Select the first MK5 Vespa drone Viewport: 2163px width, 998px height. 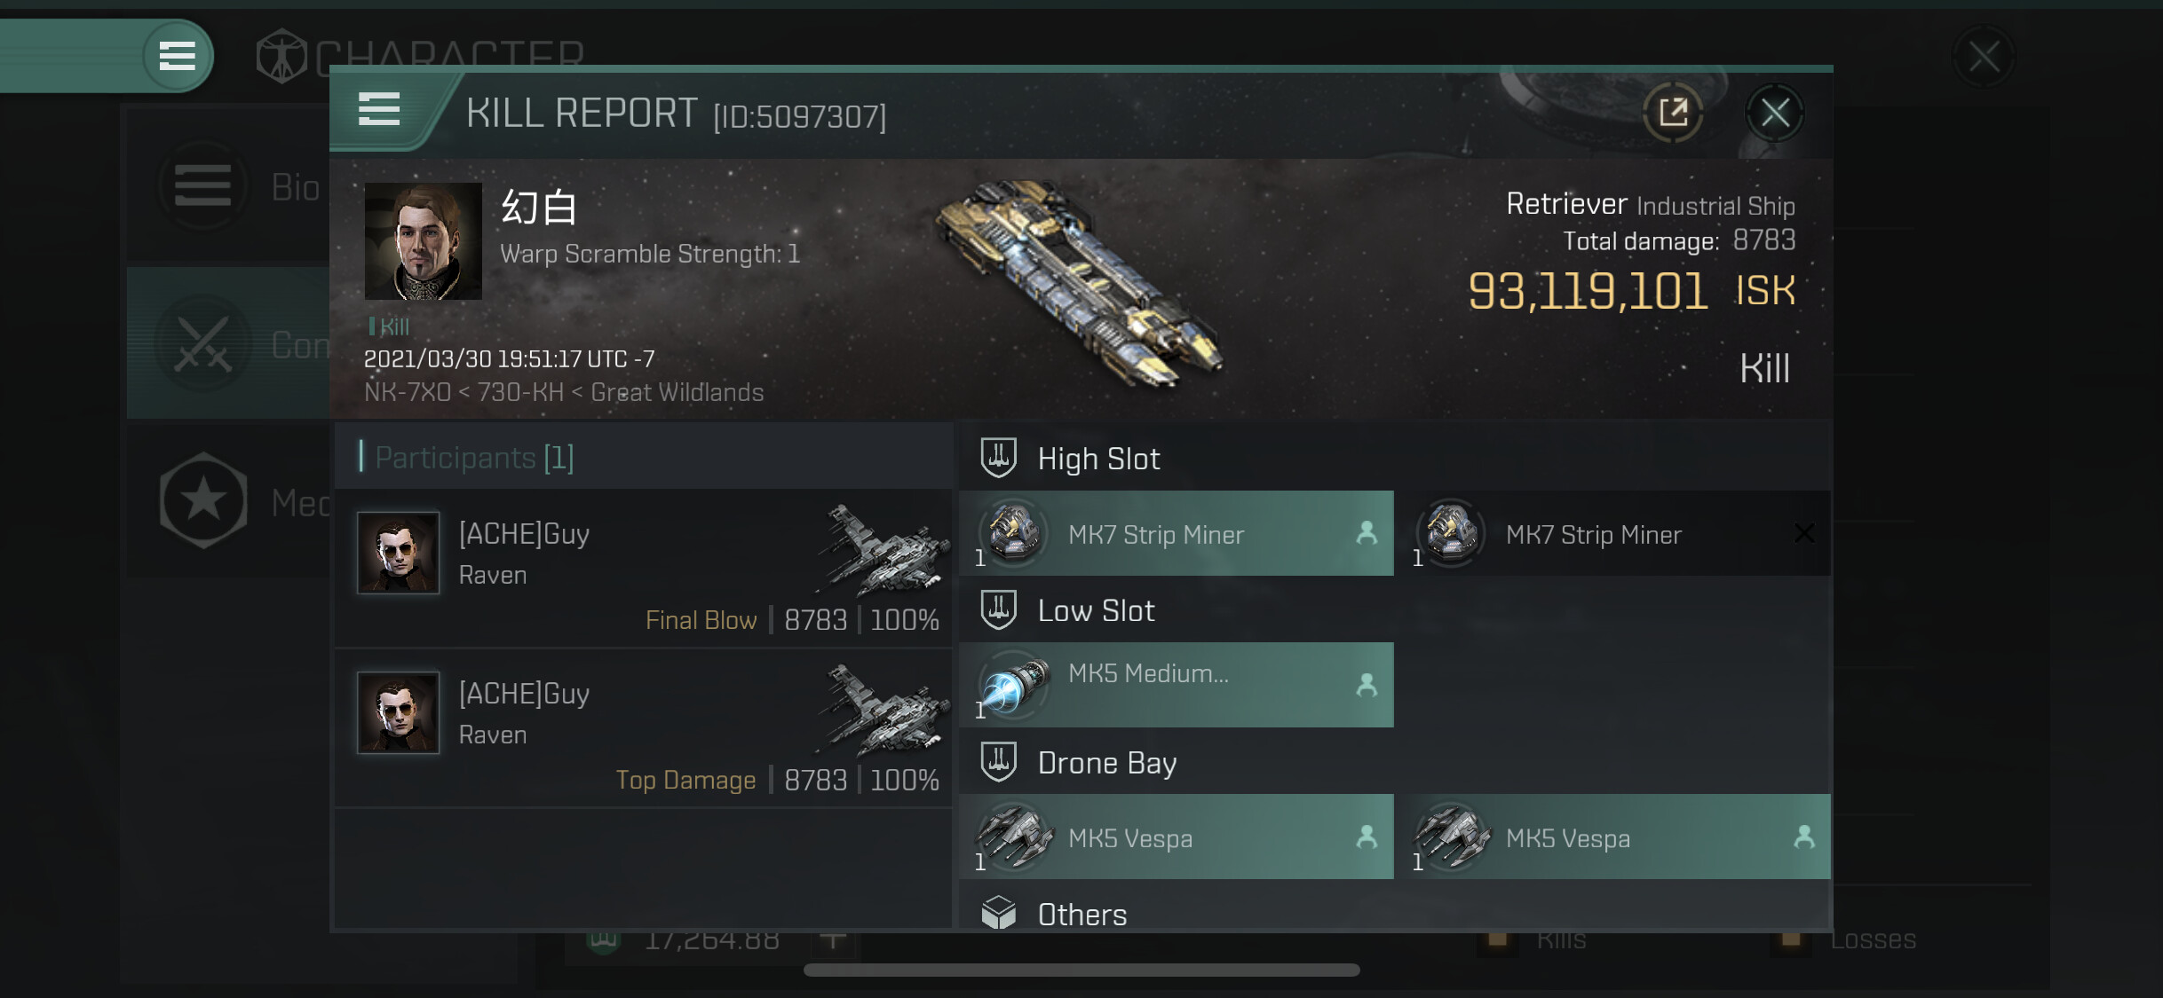[1177, 837]
